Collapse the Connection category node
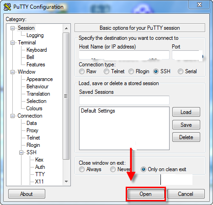The height and width of the screenshot is (205, 213). (12, 116)
